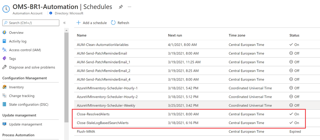Open Close-StaleLogBasedSearchAlerts schedule

[103, 123]
